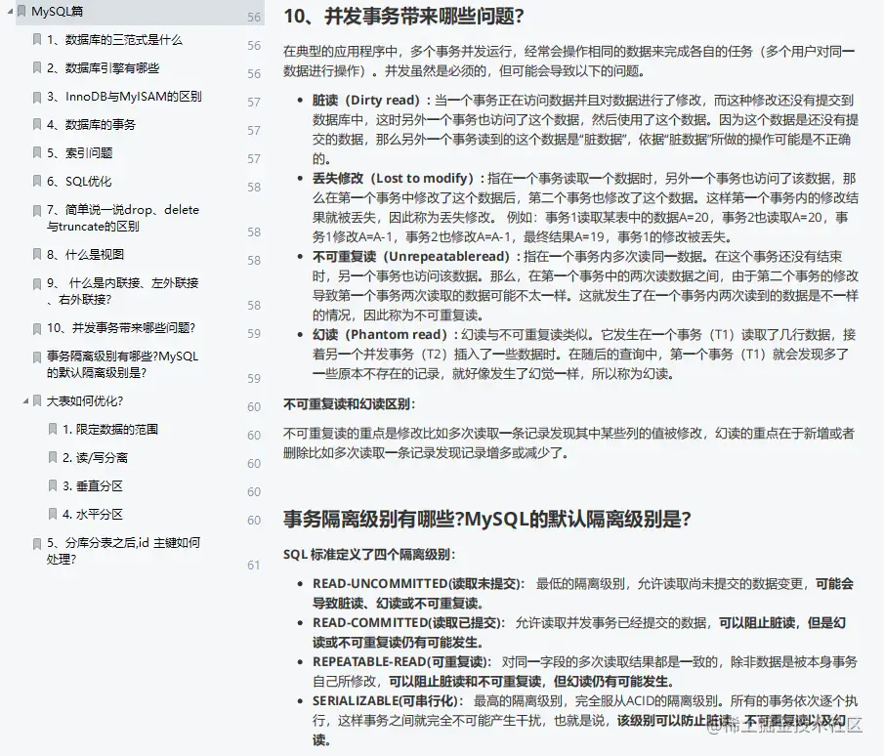
Task: Click the bookmark icon next to 数据库引擎有哪些
Action: (x=34, y=67)
